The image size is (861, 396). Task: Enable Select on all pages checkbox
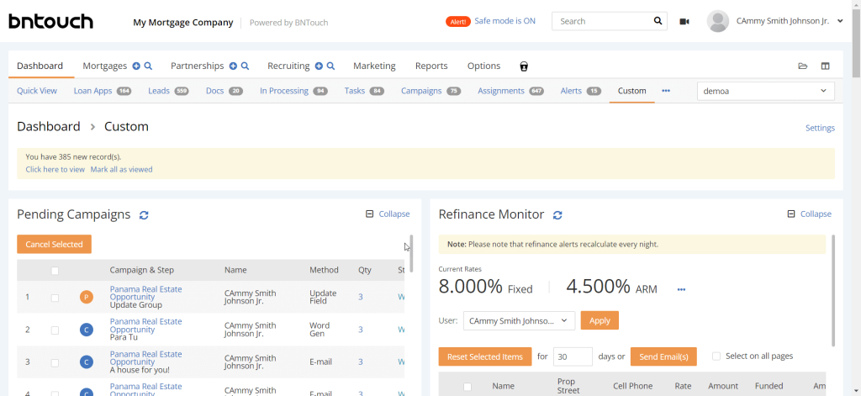(x=716, y=356)
